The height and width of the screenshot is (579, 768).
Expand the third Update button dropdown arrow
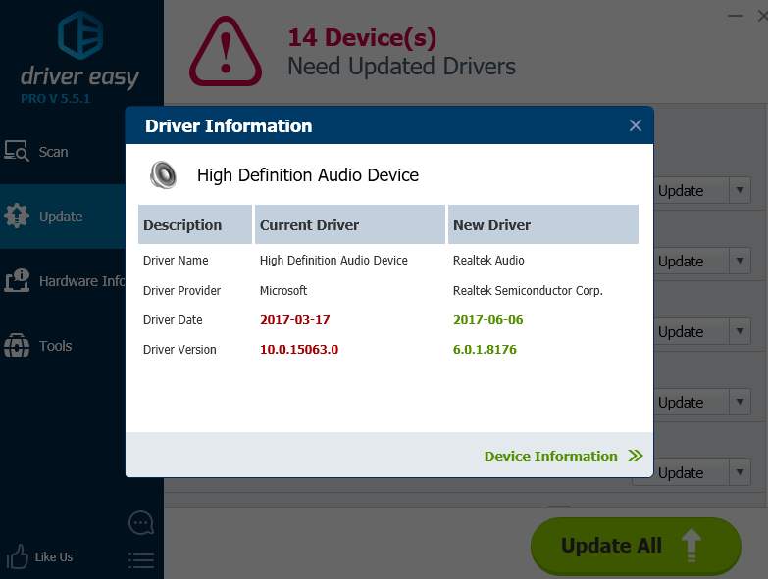pyautogui.click(x=740, y=331)
